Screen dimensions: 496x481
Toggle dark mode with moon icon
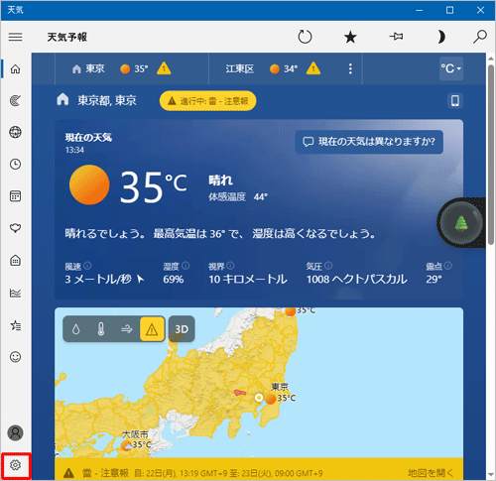click(441, 37)
